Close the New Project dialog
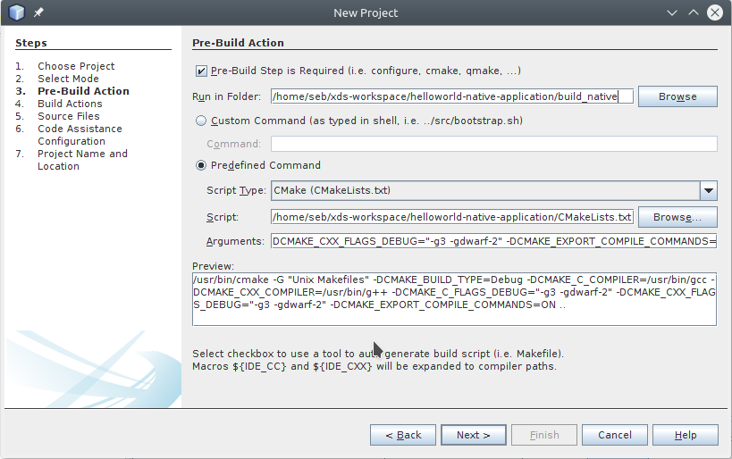 click(714, 13)
